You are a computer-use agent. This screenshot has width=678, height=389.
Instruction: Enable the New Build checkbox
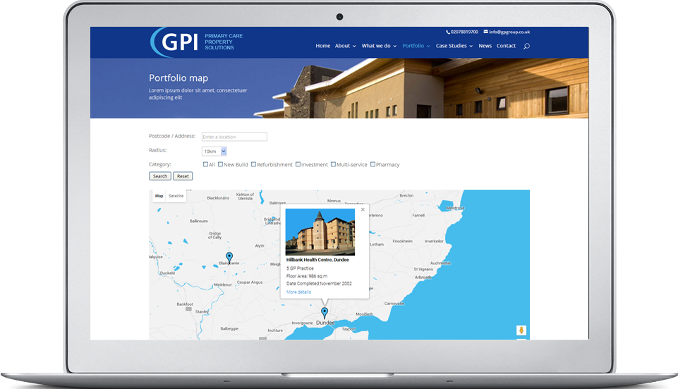click(221, 164)
